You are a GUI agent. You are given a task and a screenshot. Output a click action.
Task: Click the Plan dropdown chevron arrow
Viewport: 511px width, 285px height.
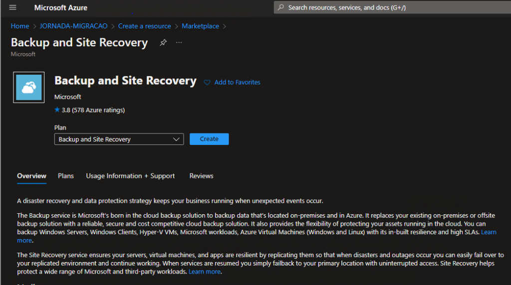tap(176, 140)
